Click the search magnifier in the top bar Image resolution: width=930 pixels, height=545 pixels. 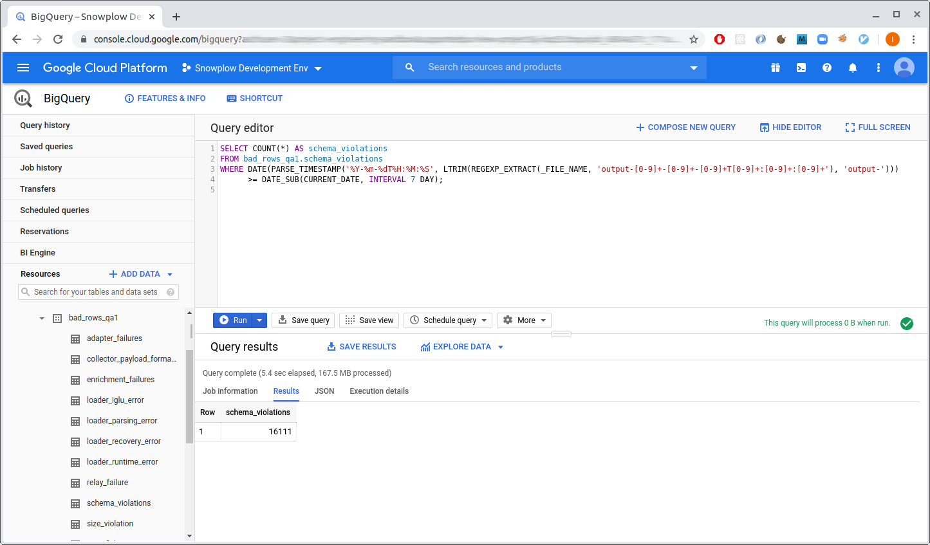click(x=410, y=67)
